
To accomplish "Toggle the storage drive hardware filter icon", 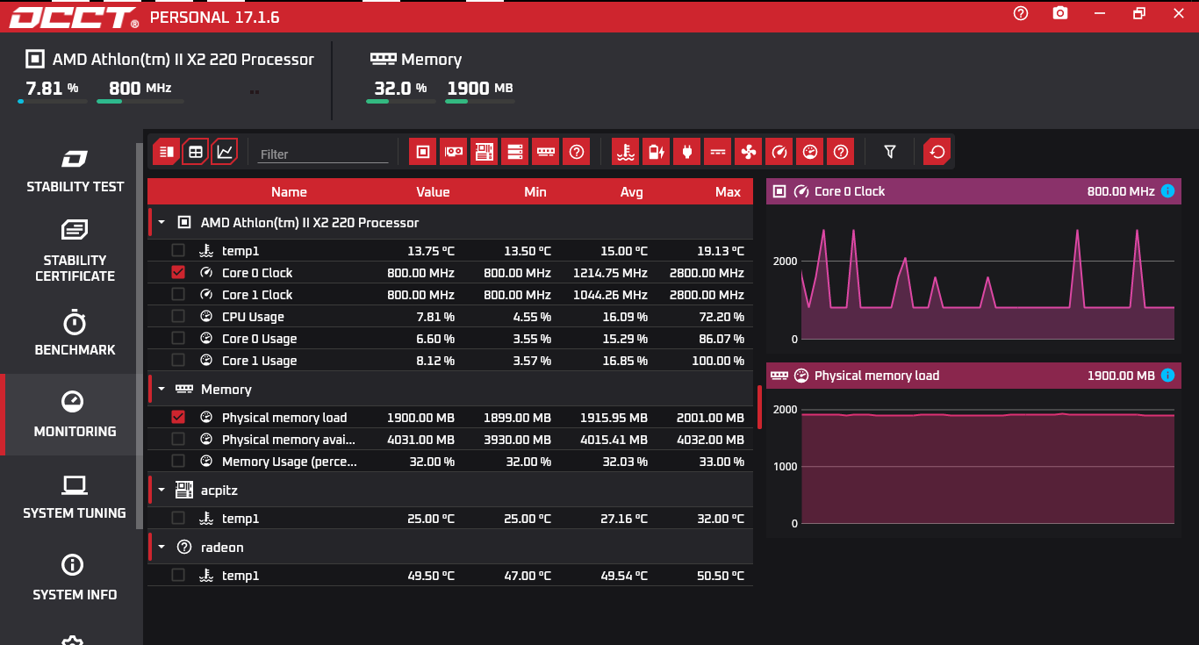I will (x=515, y=152).
